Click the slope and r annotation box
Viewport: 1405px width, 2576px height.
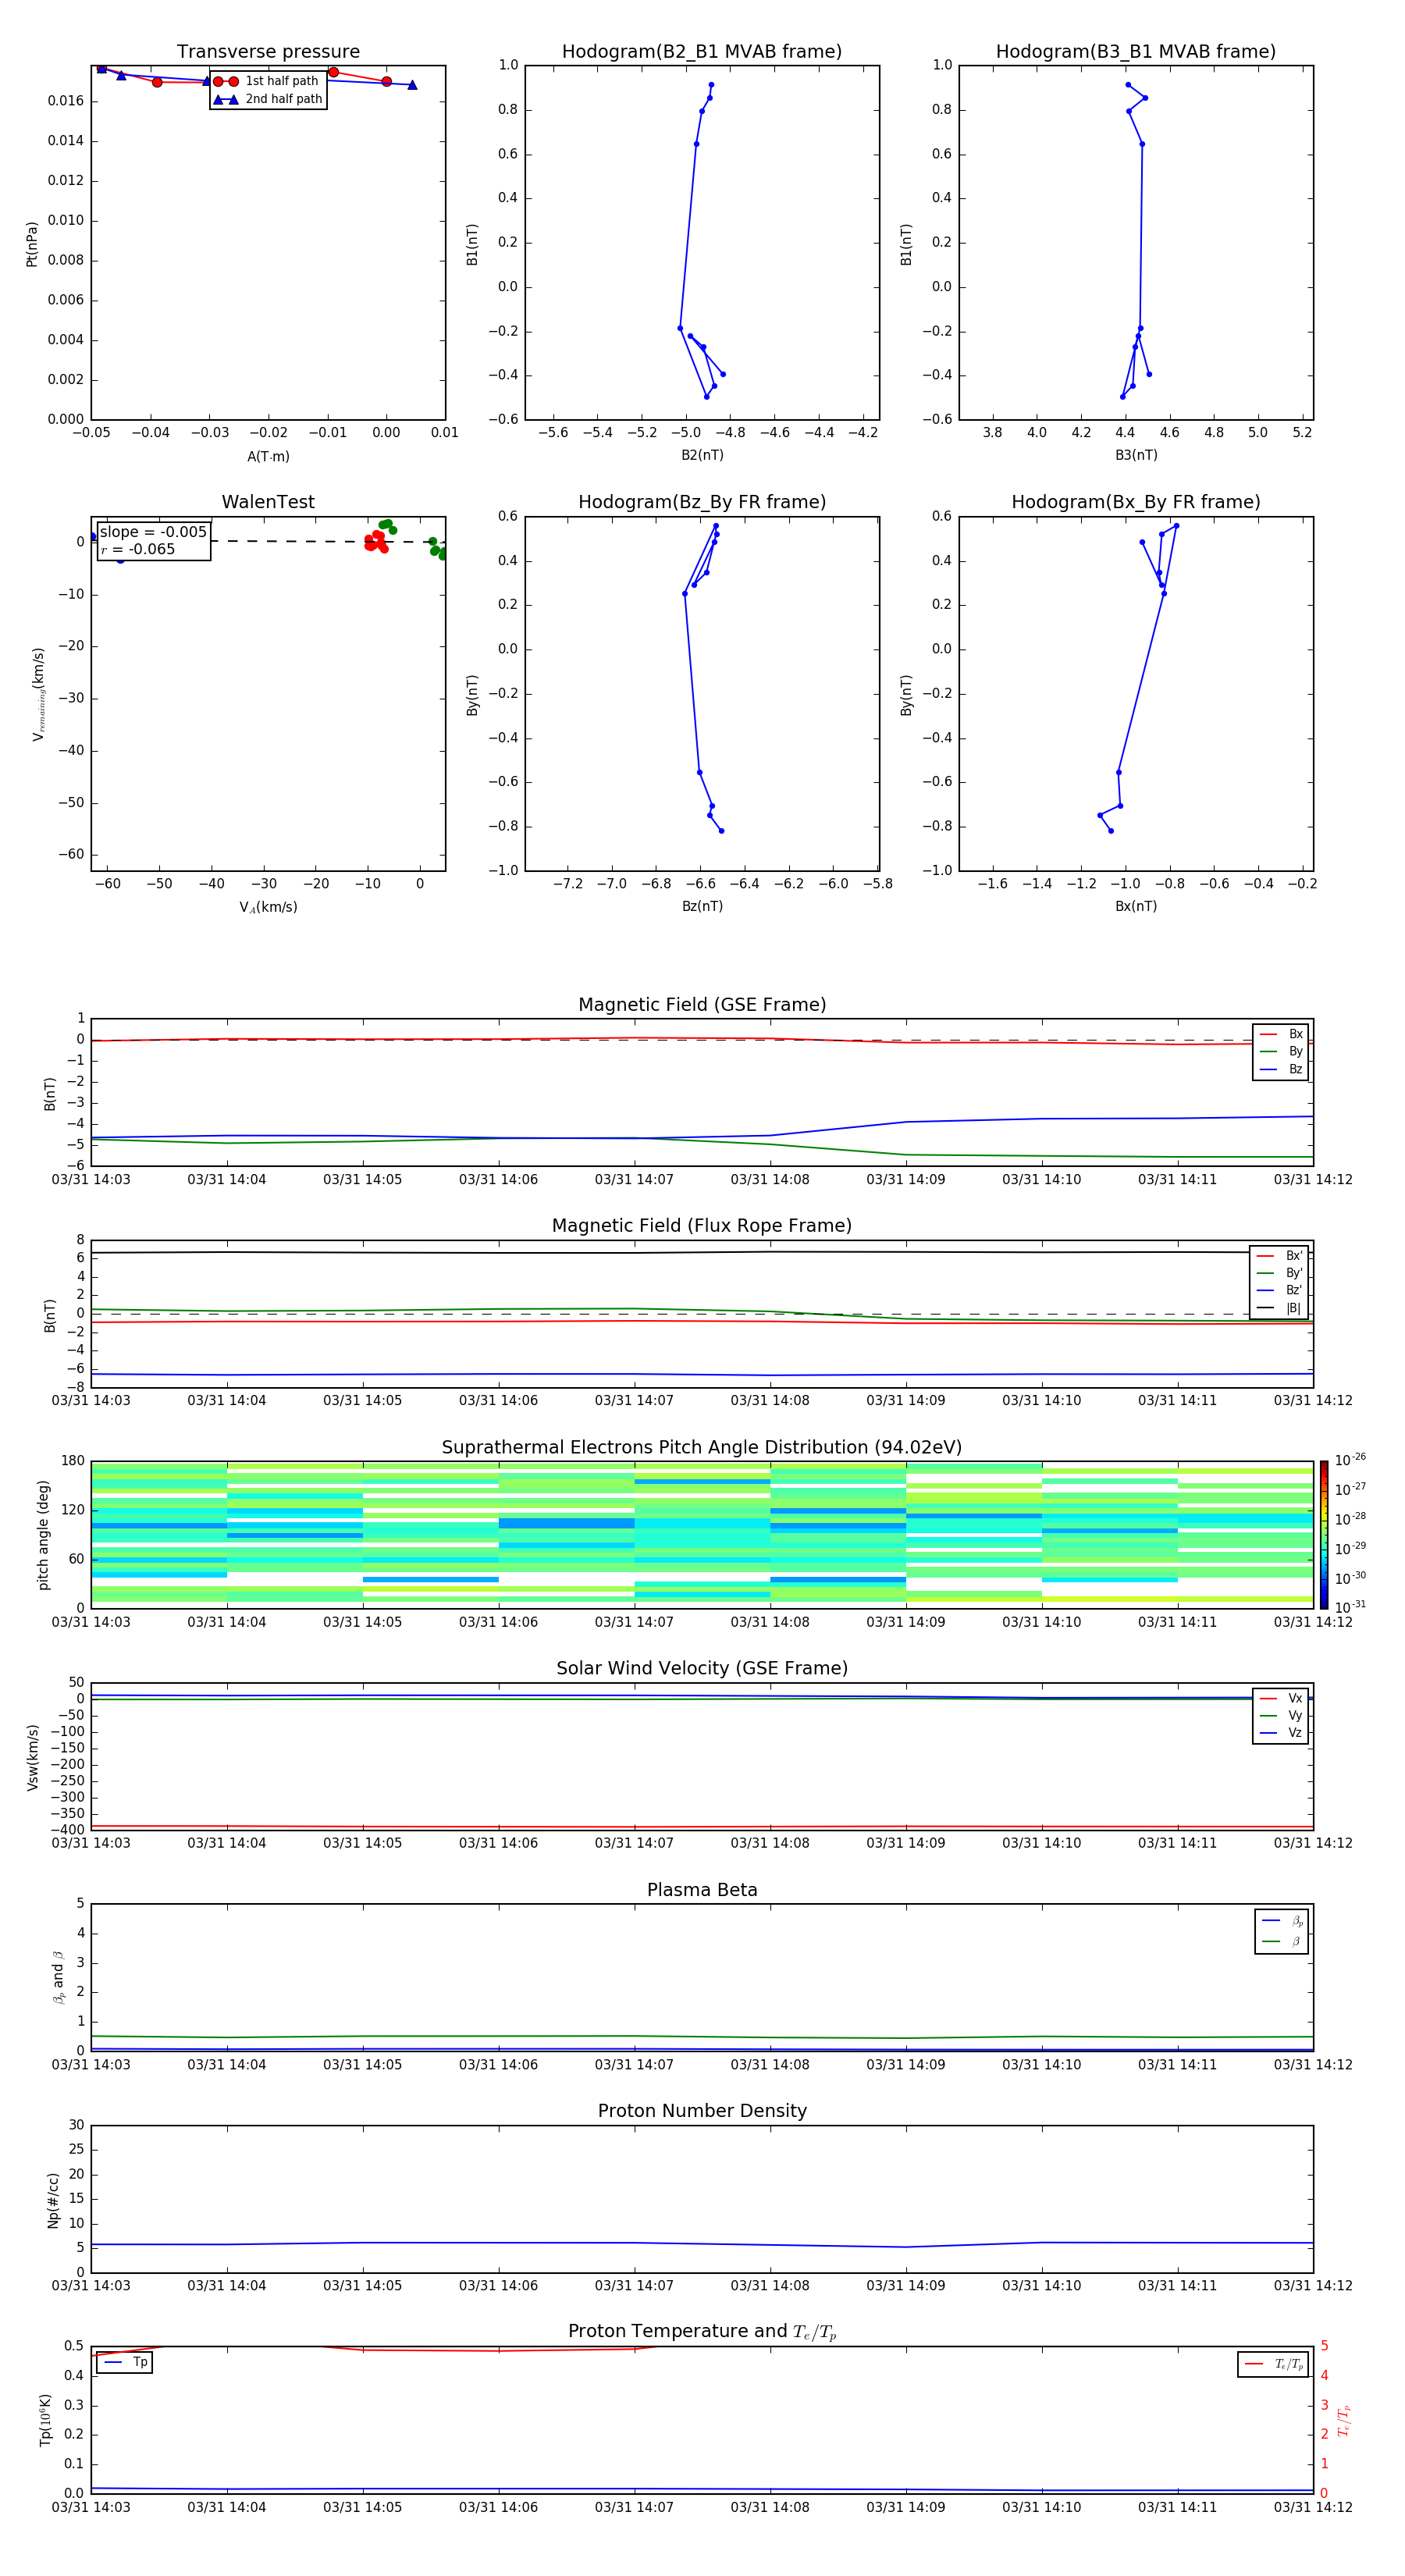coord(154,541)
